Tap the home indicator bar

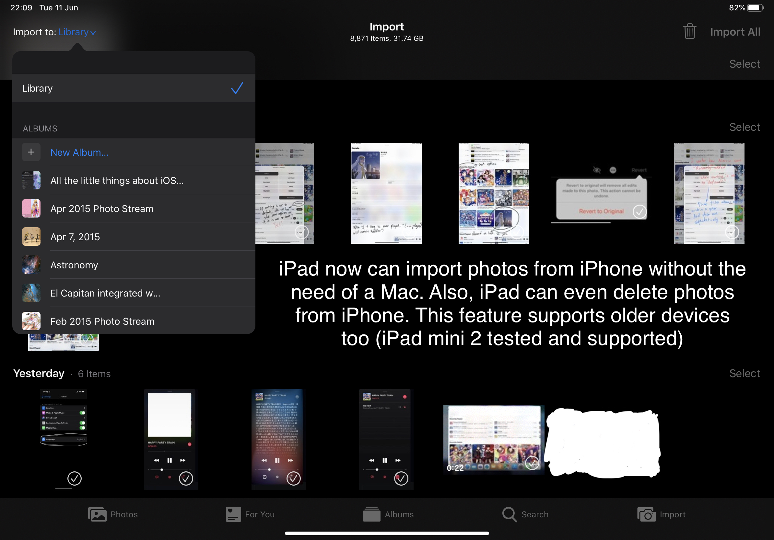[x=387, y=533]
